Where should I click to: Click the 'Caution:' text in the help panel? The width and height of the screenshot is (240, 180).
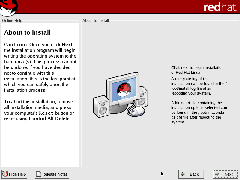pyautogui.click(x=16, y=44)
